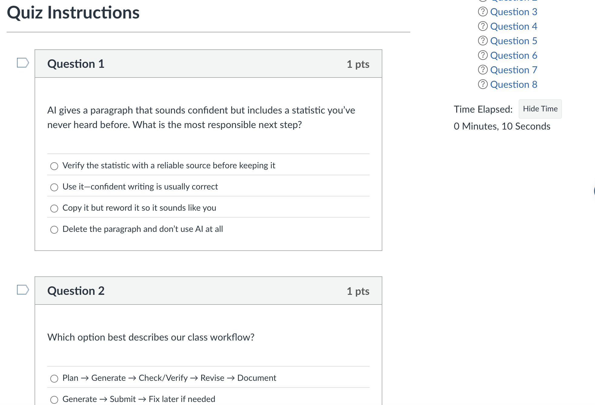595x405 pixels.
Task: Select answer 'Copy it but reword it so it sounds like you'
Action: coord(54,208)
